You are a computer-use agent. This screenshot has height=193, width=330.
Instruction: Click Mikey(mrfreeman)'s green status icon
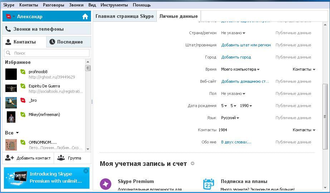coord(23,115)
